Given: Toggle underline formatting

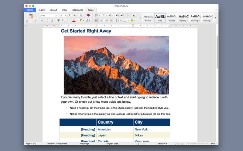Looking at the screenshot, I should 52,21.
